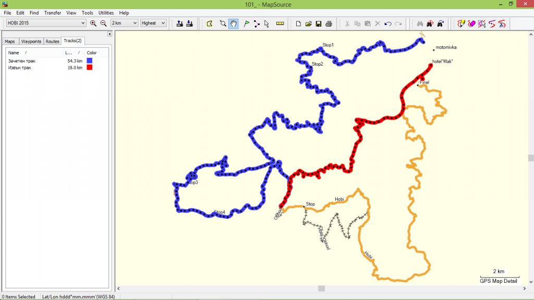Receive data from device icon
The image size is (534, 300).
click(190, 23)
